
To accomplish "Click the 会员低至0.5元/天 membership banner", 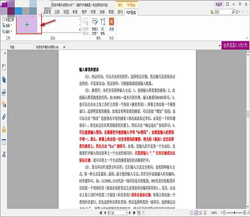I will coord(235,46).
